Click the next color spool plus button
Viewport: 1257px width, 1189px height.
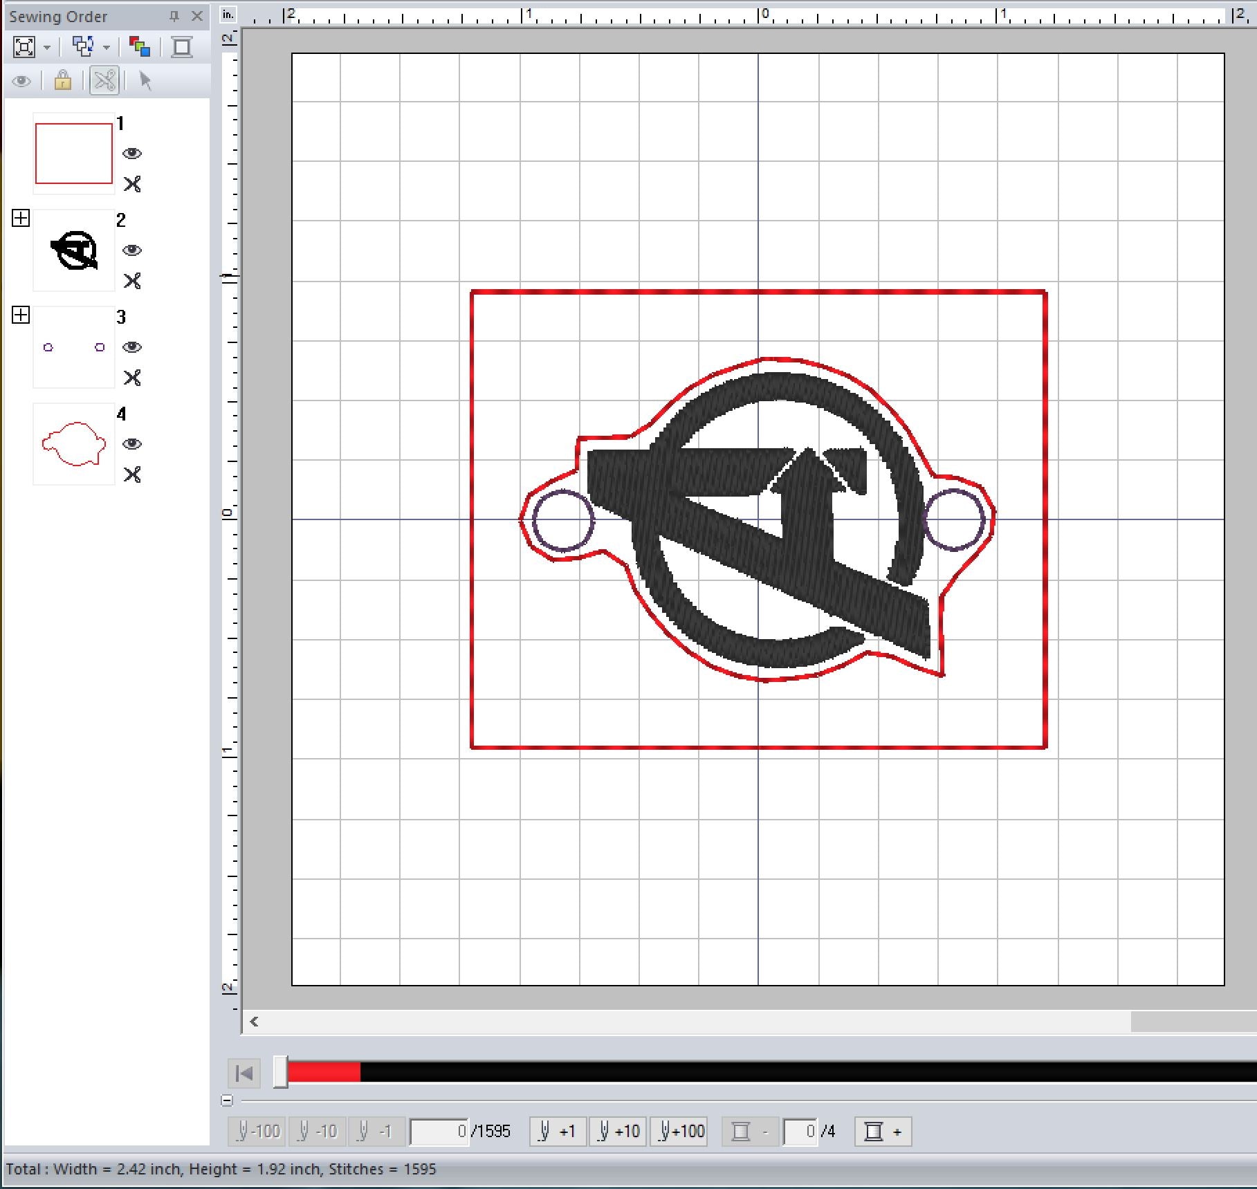883,1132
